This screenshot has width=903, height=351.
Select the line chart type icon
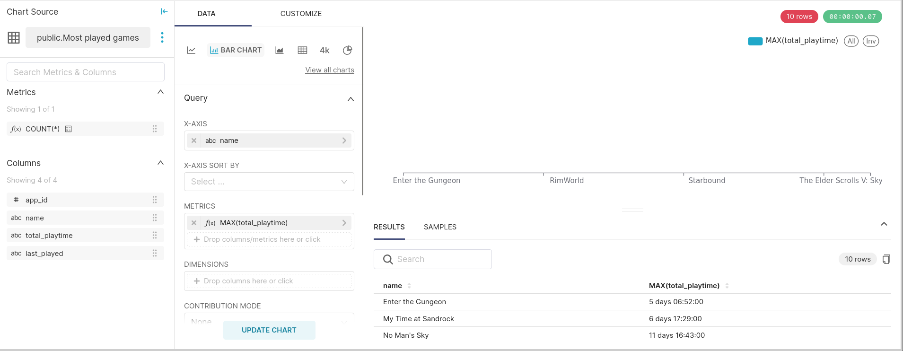click(x=191, y=50)
